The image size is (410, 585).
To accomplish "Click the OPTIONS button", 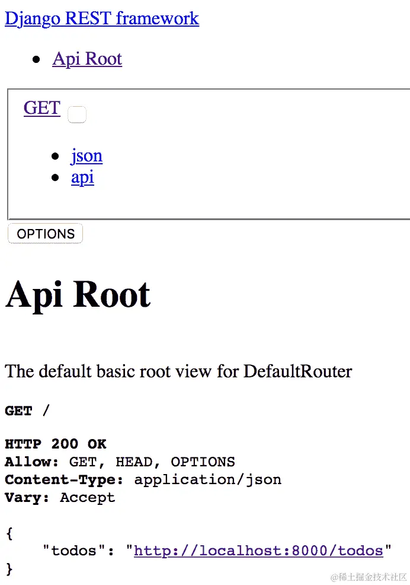I will pyautogui.click(x=46, y=234).
